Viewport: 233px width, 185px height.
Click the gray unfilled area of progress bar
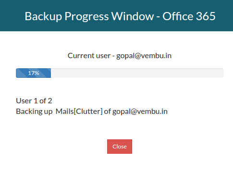(137, 73)
